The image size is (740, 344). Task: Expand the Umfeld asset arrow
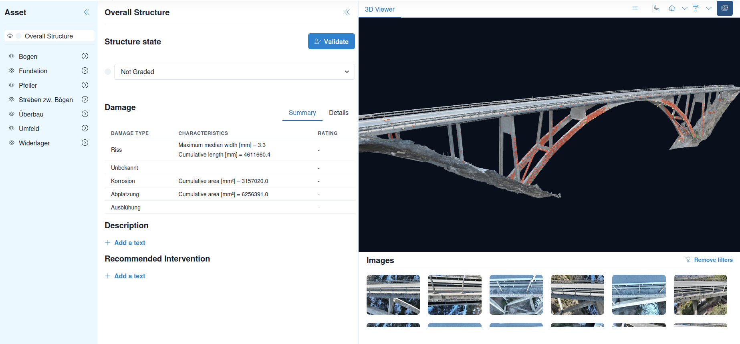pyautogui.click(x=85, y=129)
